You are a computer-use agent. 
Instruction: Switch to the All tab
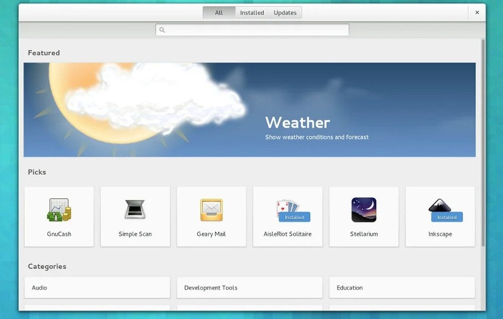click(219, 13)
